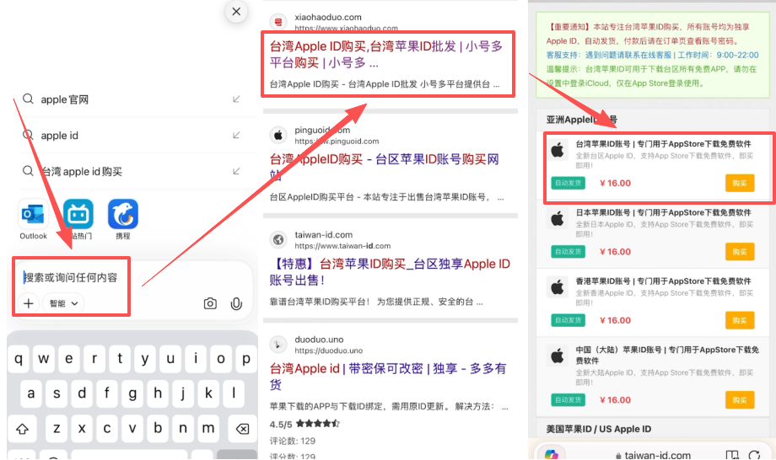Click the https://www.taiwan-id.com URL text
Viewport: 776px width, 460px height.
[342, 246]
